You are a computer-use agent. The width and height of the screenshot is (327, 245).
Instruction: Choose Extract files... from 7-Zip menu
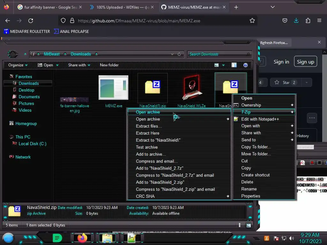click(x=149, y=126)
